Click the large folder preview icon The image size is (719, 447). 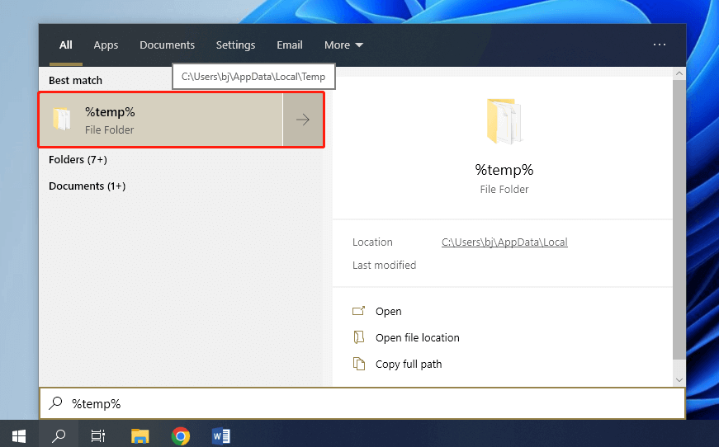point(504,121)
